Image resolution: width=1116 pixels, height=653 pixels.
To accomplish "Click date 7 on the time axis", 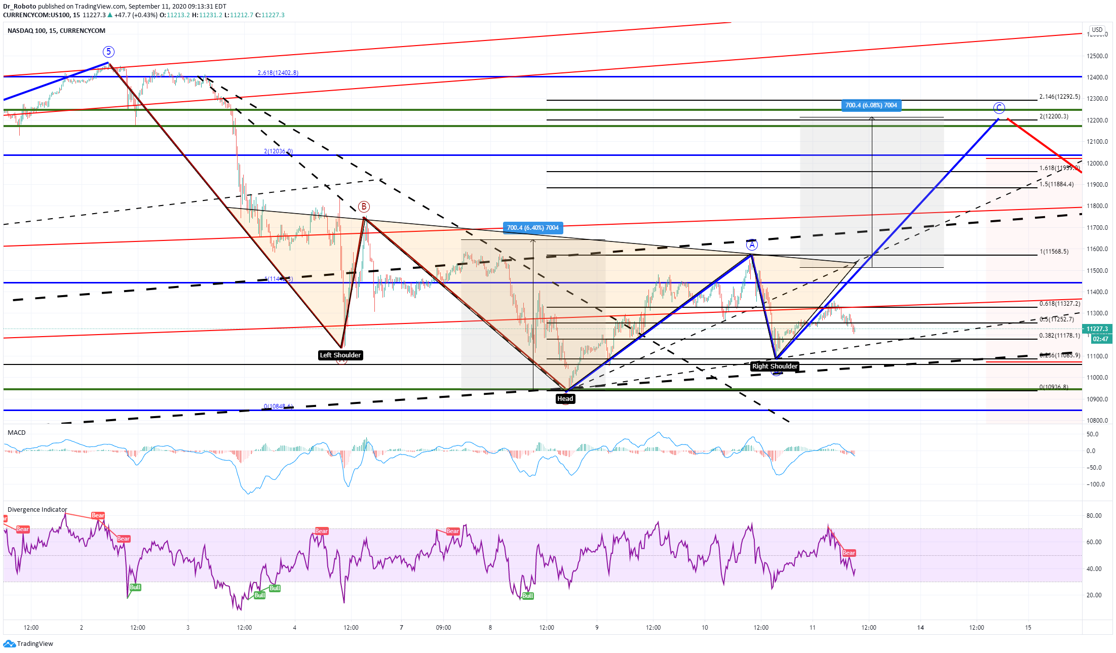I will [x=401, y=627].
